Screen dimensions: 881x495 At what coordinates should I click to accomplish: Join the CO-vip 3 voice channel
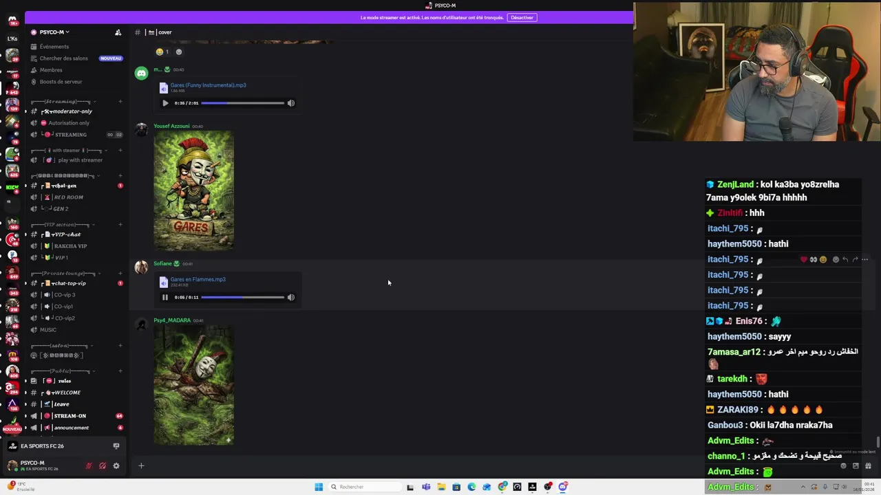64,295
